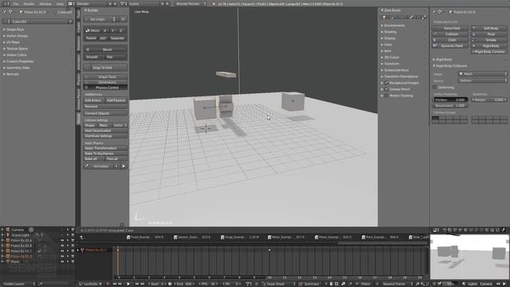This screenshot has height=287, width=510.
Task: Expand the Rigid Body panel
Action: (x=443, y=60)
